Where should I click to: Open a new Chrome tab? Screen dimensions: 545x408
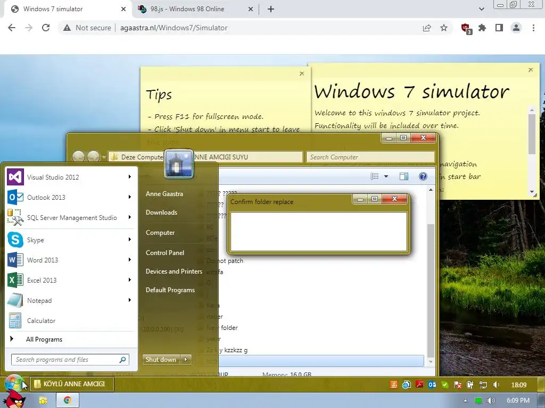(x=271, y=9)
